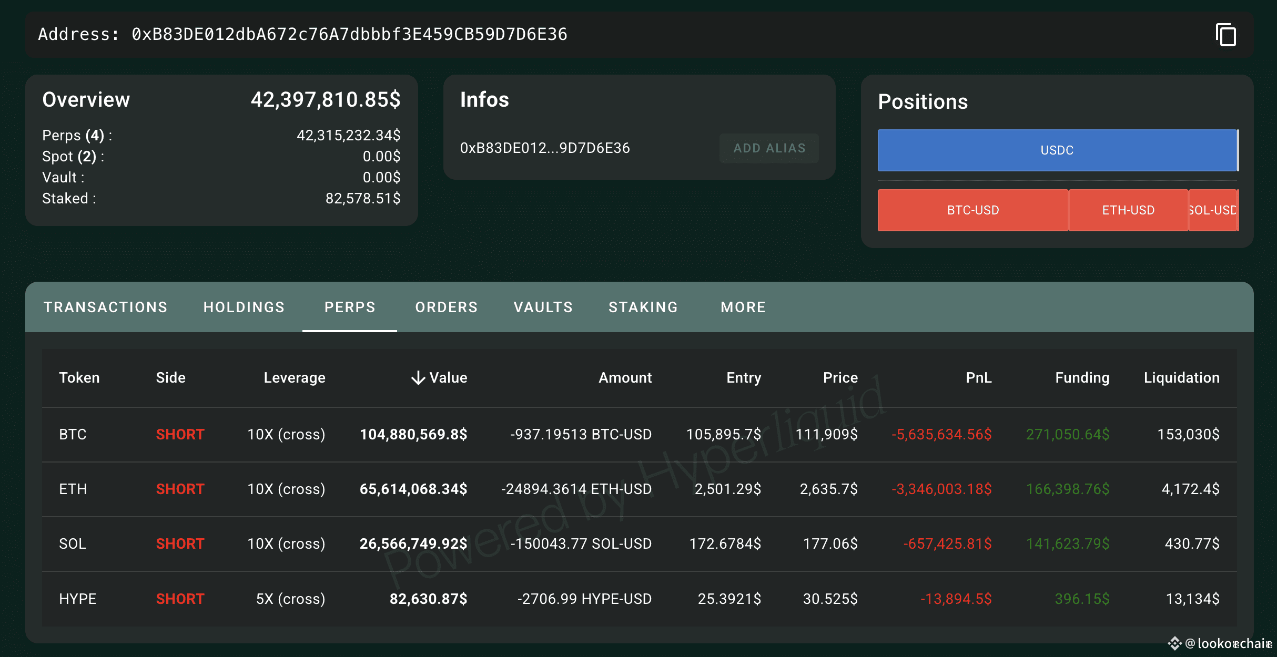Click the ADD ALIAS button
The image size is (1277, 657).
pos(769,148)
